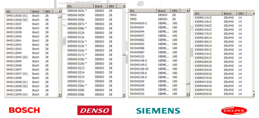Sort Bosch list by NO. column header
Screen dimensions: 259x118
pyautogui.click(x=18, y=12)
